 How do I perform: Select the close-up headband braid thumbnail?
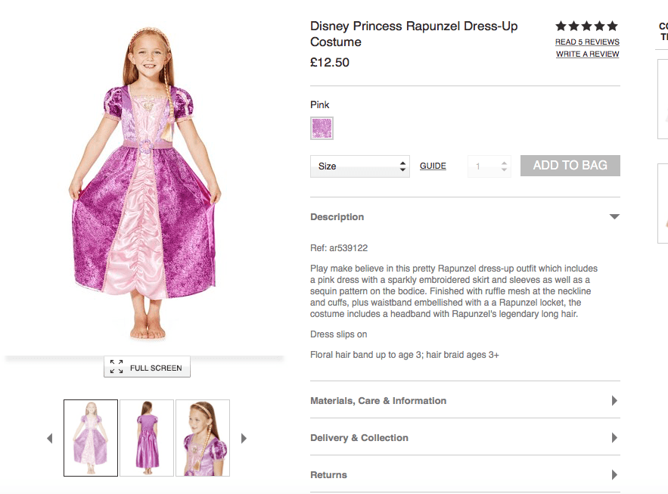pyautogui.click(x=203, y=438)
